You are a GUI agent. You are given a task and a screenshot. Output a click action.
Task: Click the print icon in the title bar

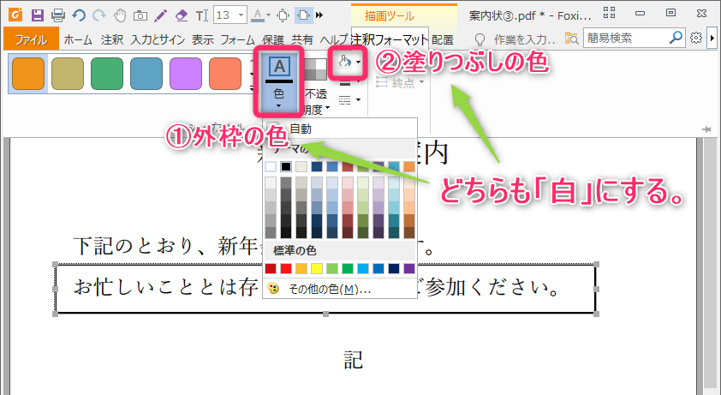pyautogui.click(x=57, y=15)
